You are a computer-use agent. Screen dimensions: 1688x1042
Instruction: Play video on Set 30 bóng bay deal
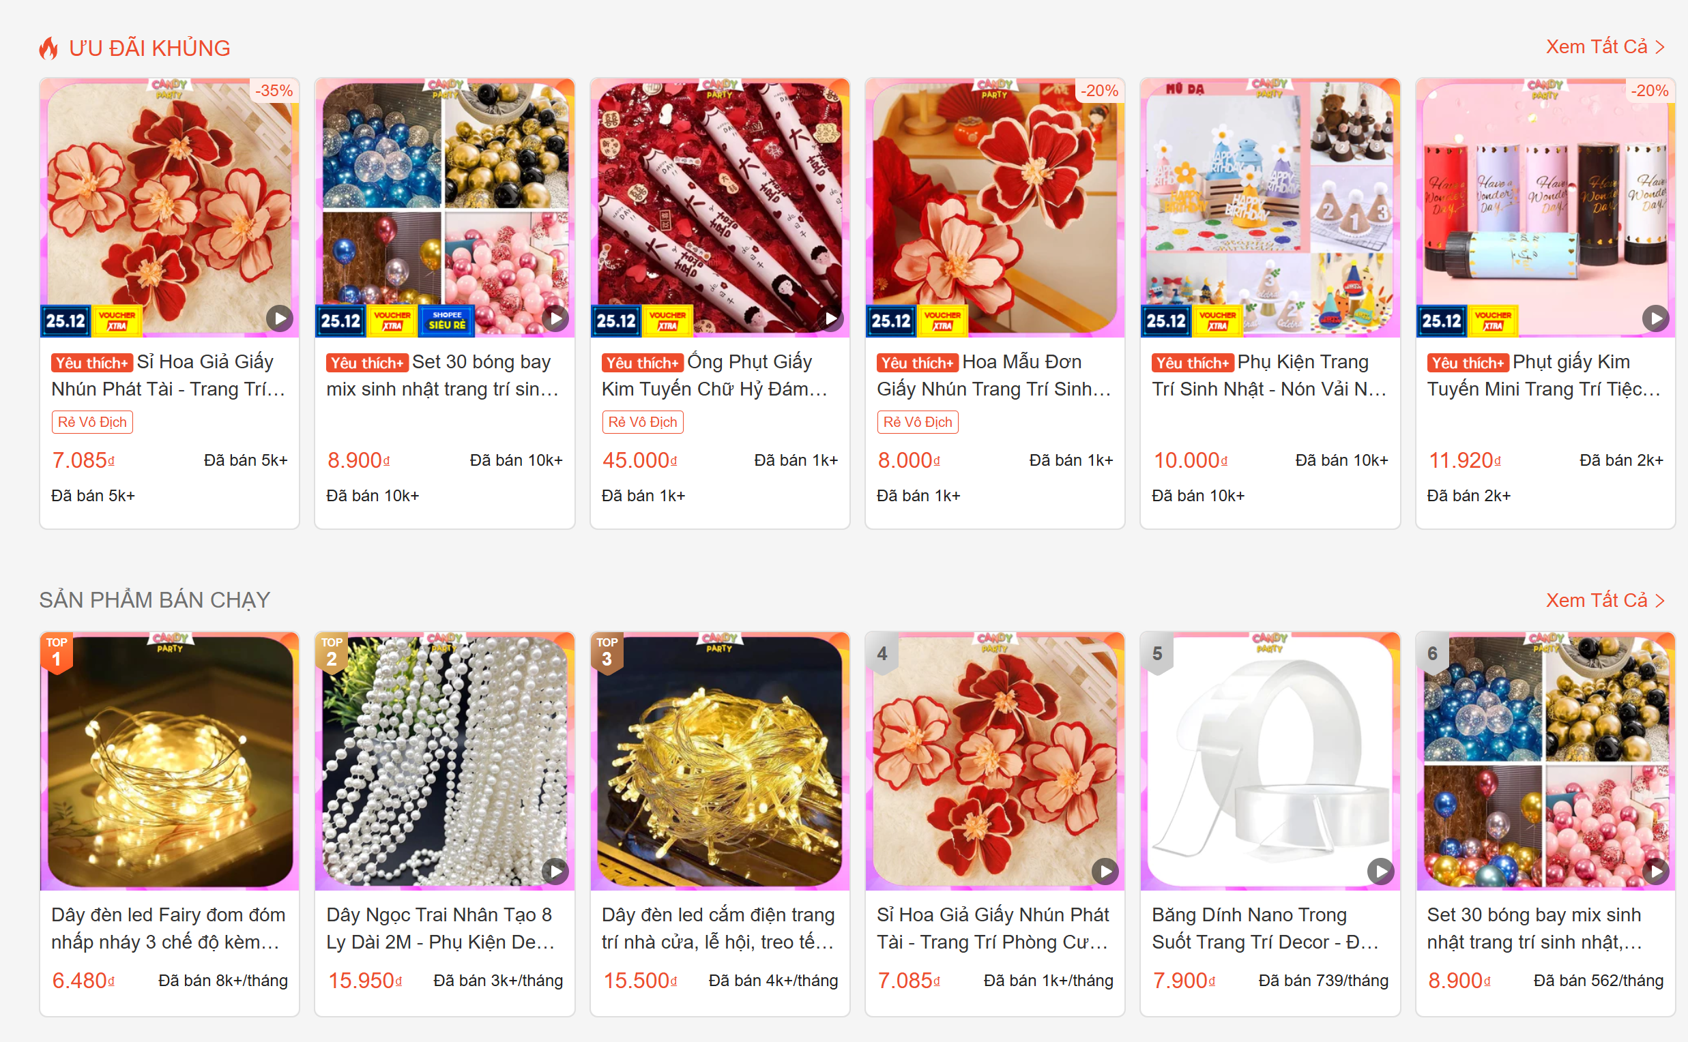point(555,318)
